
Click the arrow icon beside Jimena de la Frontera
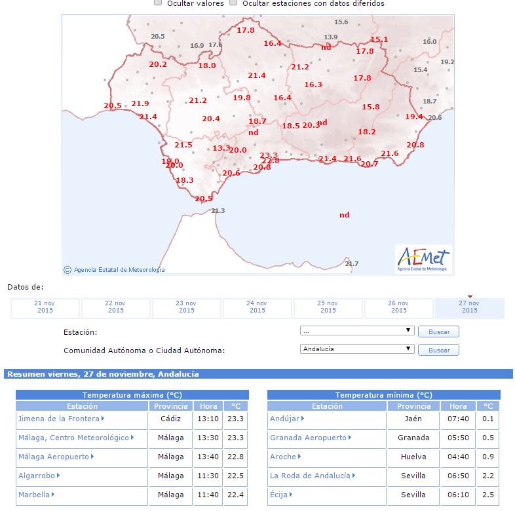coord(103,419)
